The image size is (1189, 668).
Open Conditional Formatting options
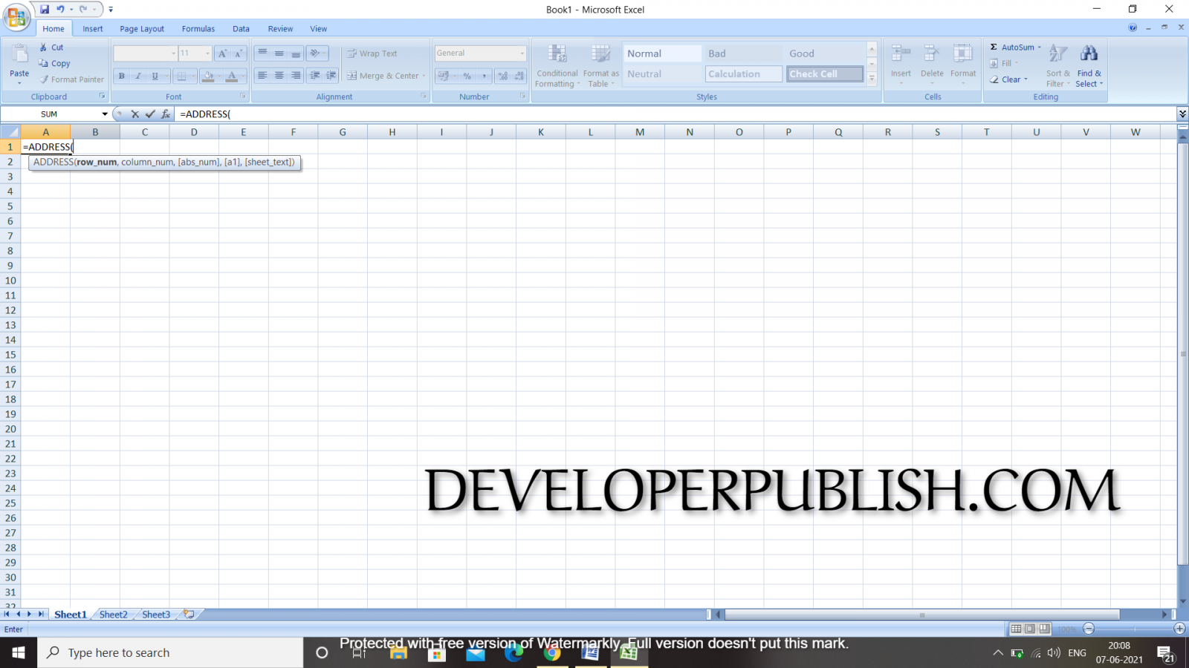557,65
